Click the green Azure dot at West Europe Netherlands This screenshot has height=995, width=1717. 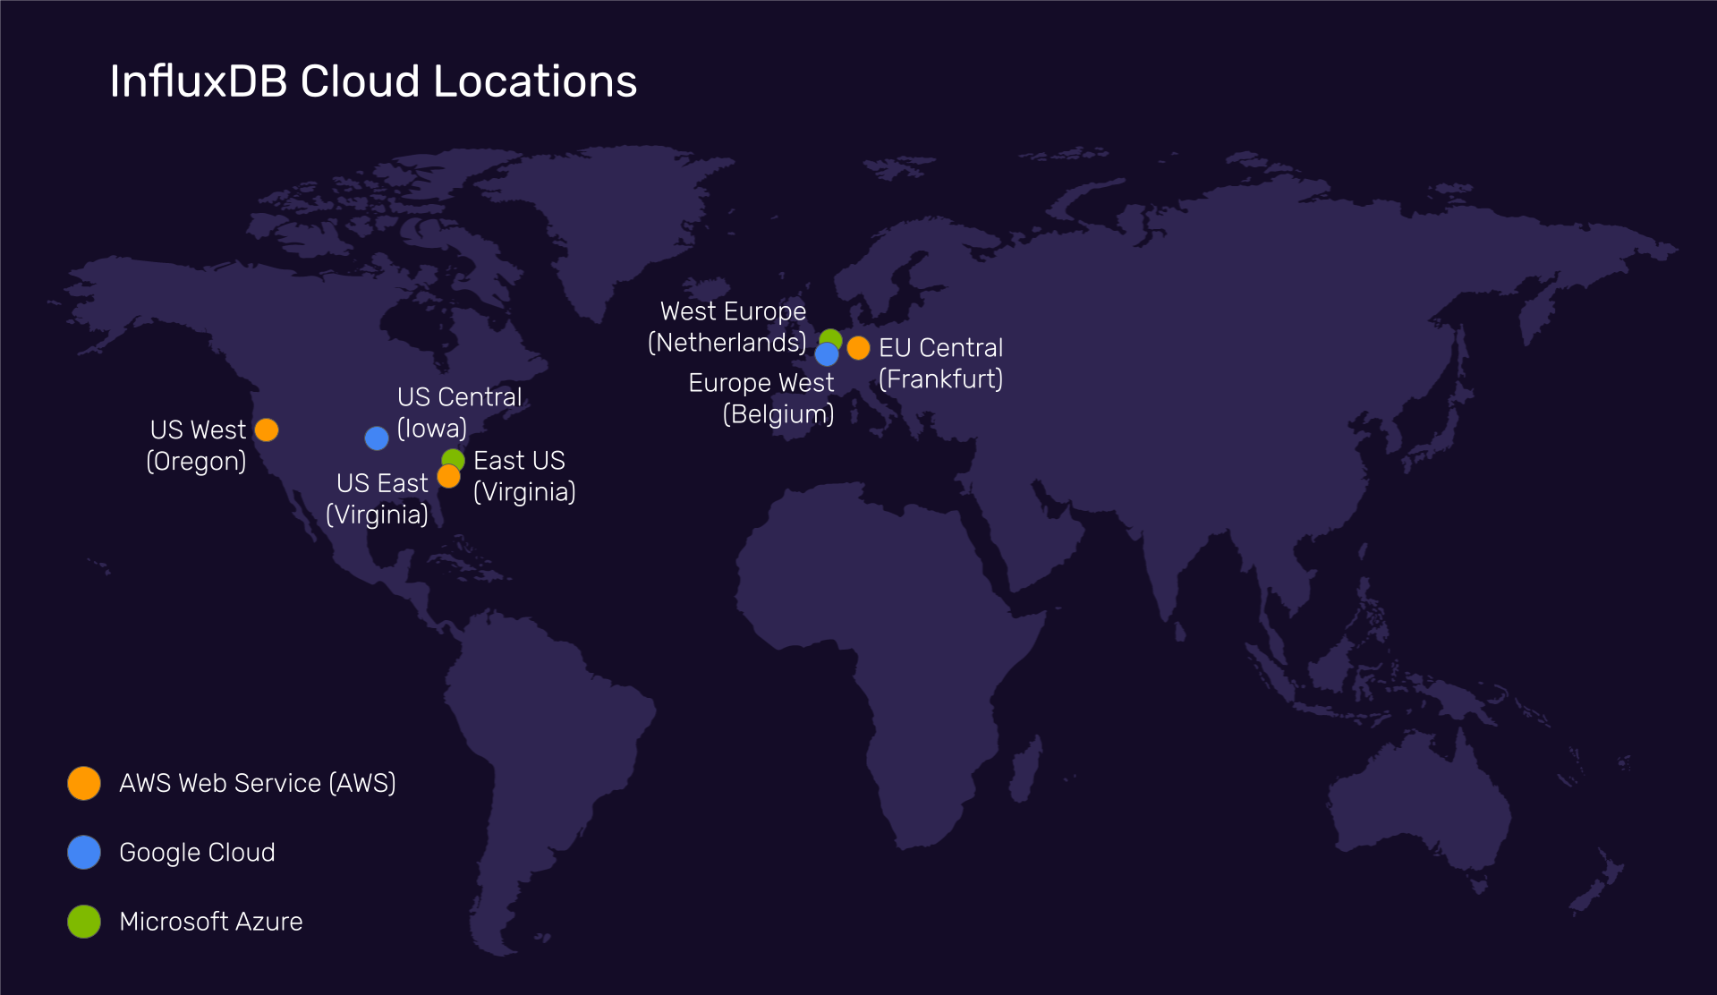831,338
